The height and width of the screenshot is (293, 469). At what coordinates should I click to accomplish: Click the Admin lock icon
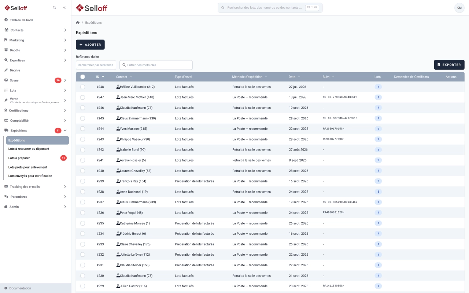coord(6,207)
